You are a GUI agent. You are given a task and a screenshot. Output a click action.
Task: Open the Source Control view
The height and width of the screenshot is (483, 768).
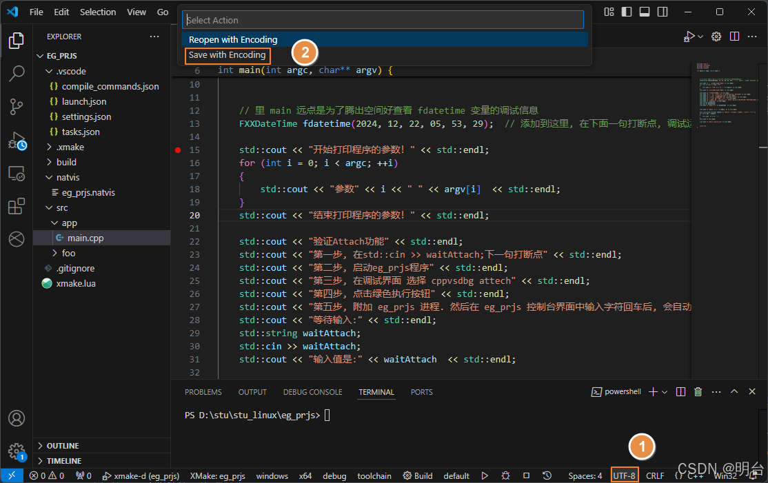tap(16, 106)
